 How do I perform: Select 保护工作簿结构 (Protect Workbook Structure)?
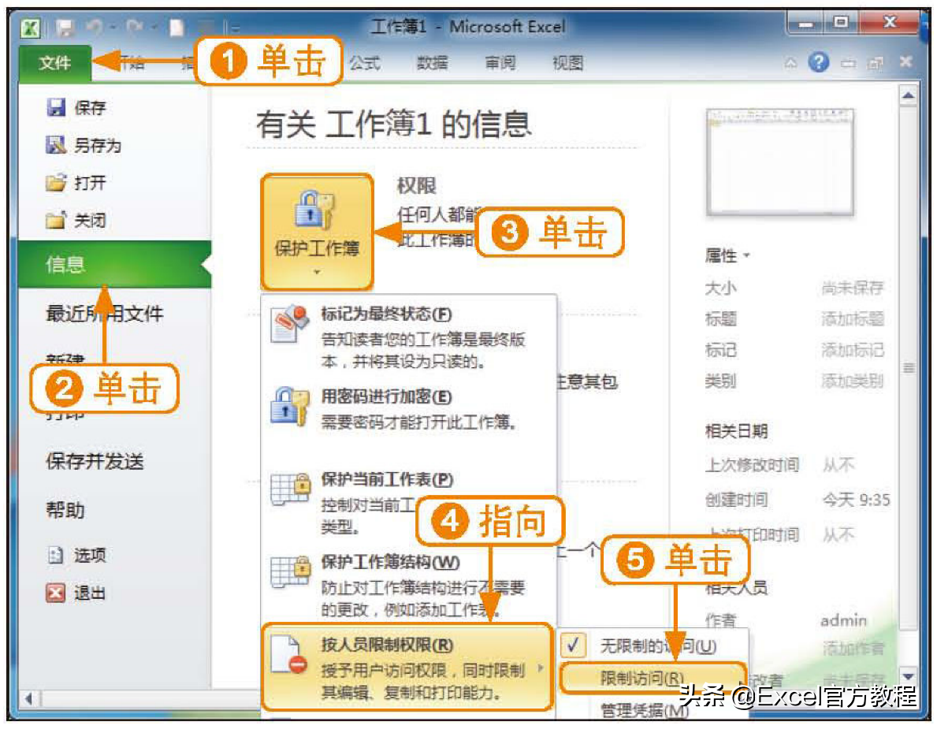pos(409,587)
